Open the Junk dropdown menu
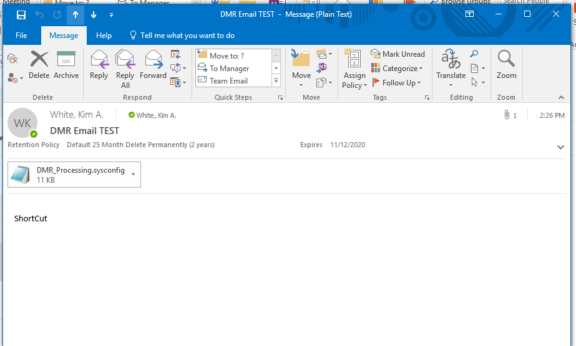The image size is (576, 346). (x=15, y=78)
